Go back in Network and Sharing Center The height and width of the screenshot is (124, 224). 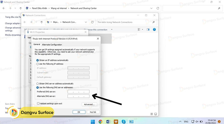(x=4, y=8)
